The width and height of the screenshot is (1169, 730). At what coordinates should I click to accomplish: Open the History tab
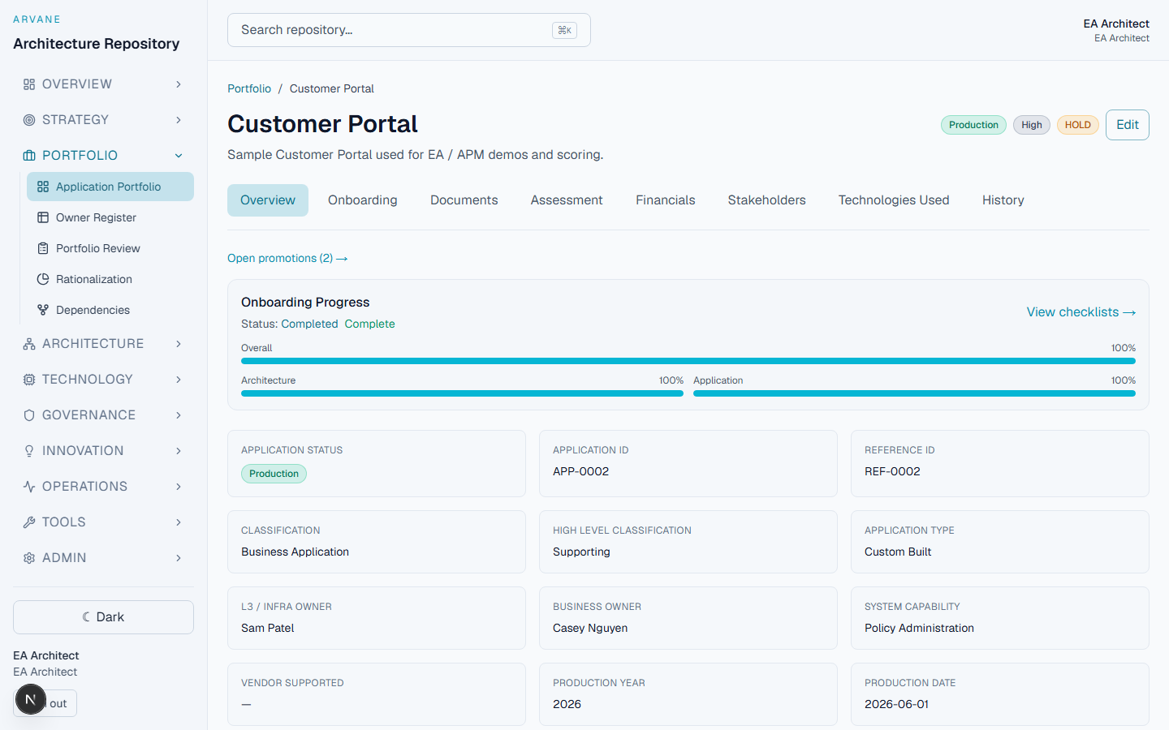point(1003,200)
